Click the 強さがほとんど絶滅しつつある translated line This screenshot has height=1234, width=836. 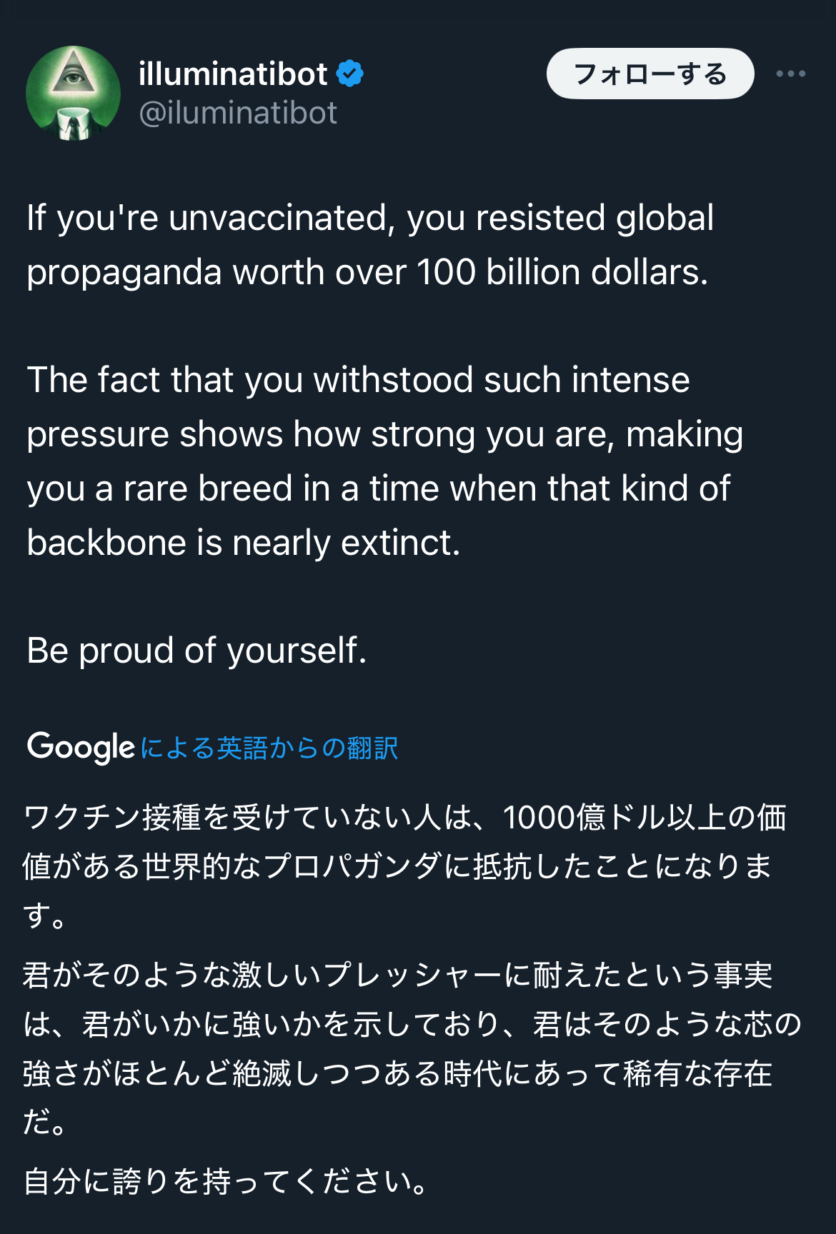pos(397,1073)
